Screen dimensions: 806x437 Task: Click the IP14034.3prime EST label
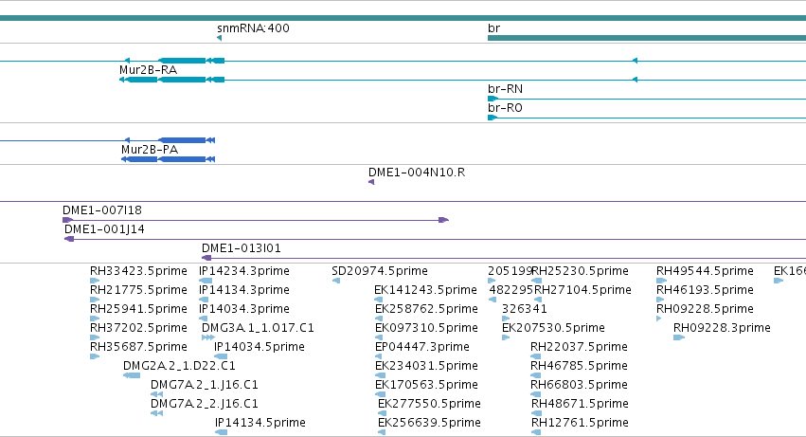tap(244, 309)
